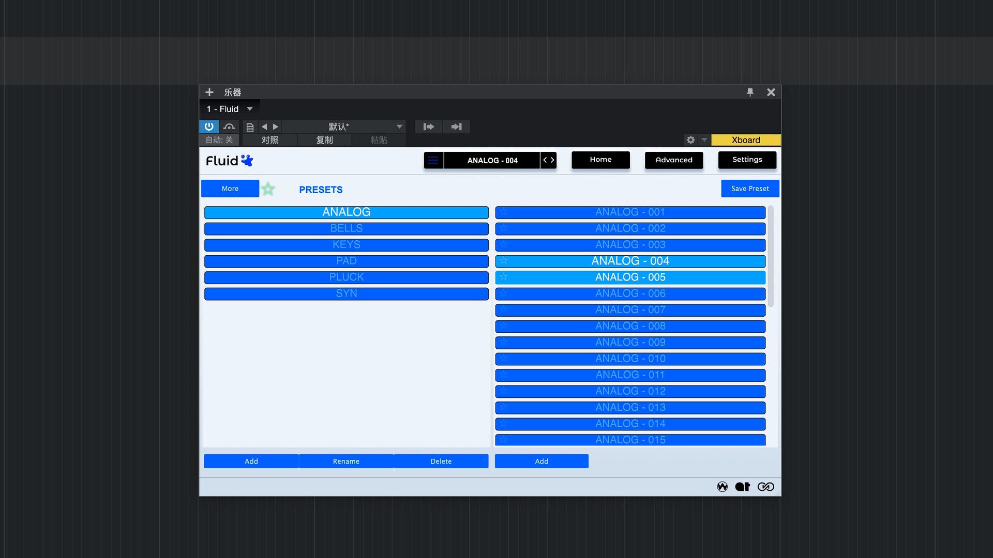
Task: Expand the arrow beside gear icon
Action: pyautogui.click(x=704, y=140)
